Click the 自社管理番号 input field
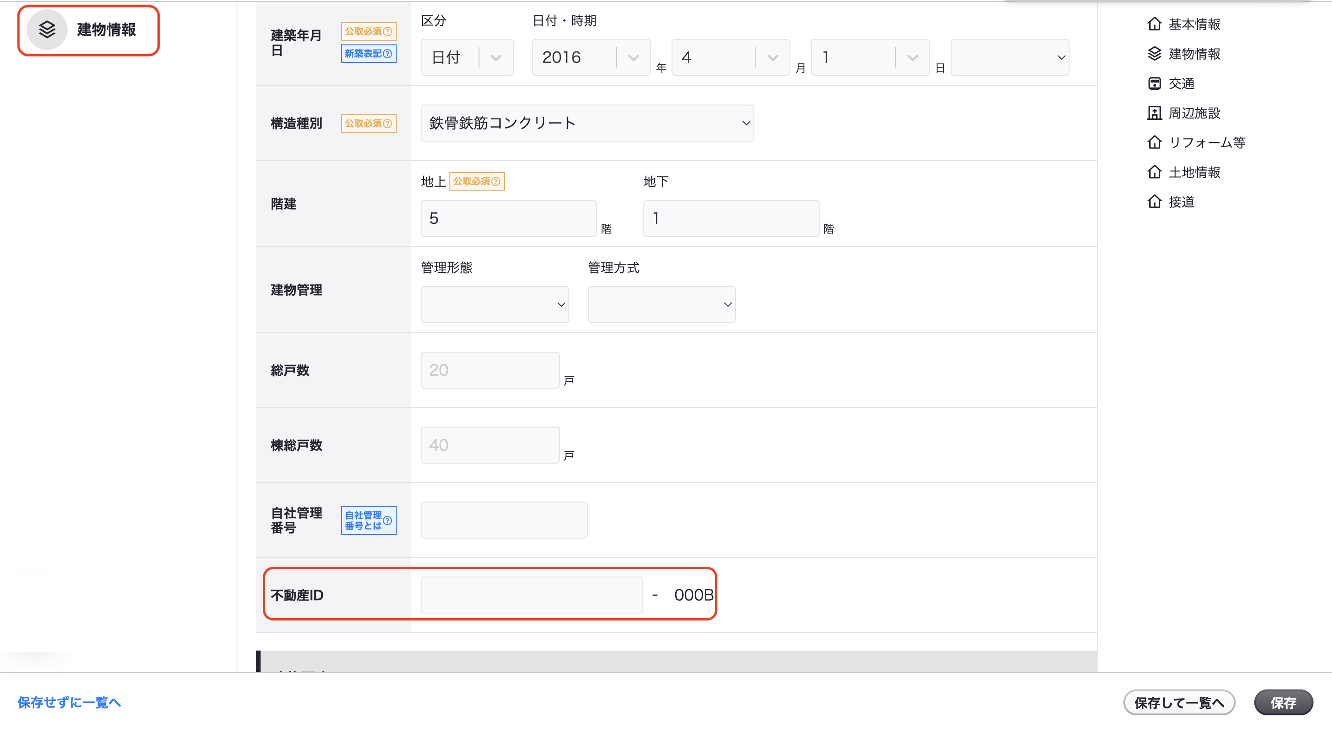Image resolution: width=1332 pixels, height=732 pixels. click(504, 520)
